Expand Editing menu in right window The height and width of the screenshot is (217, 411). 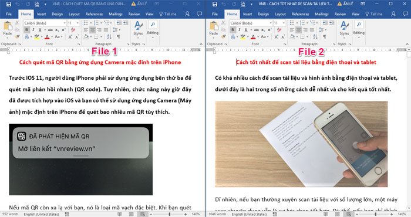pyautogui.click(x=359, y=29)
